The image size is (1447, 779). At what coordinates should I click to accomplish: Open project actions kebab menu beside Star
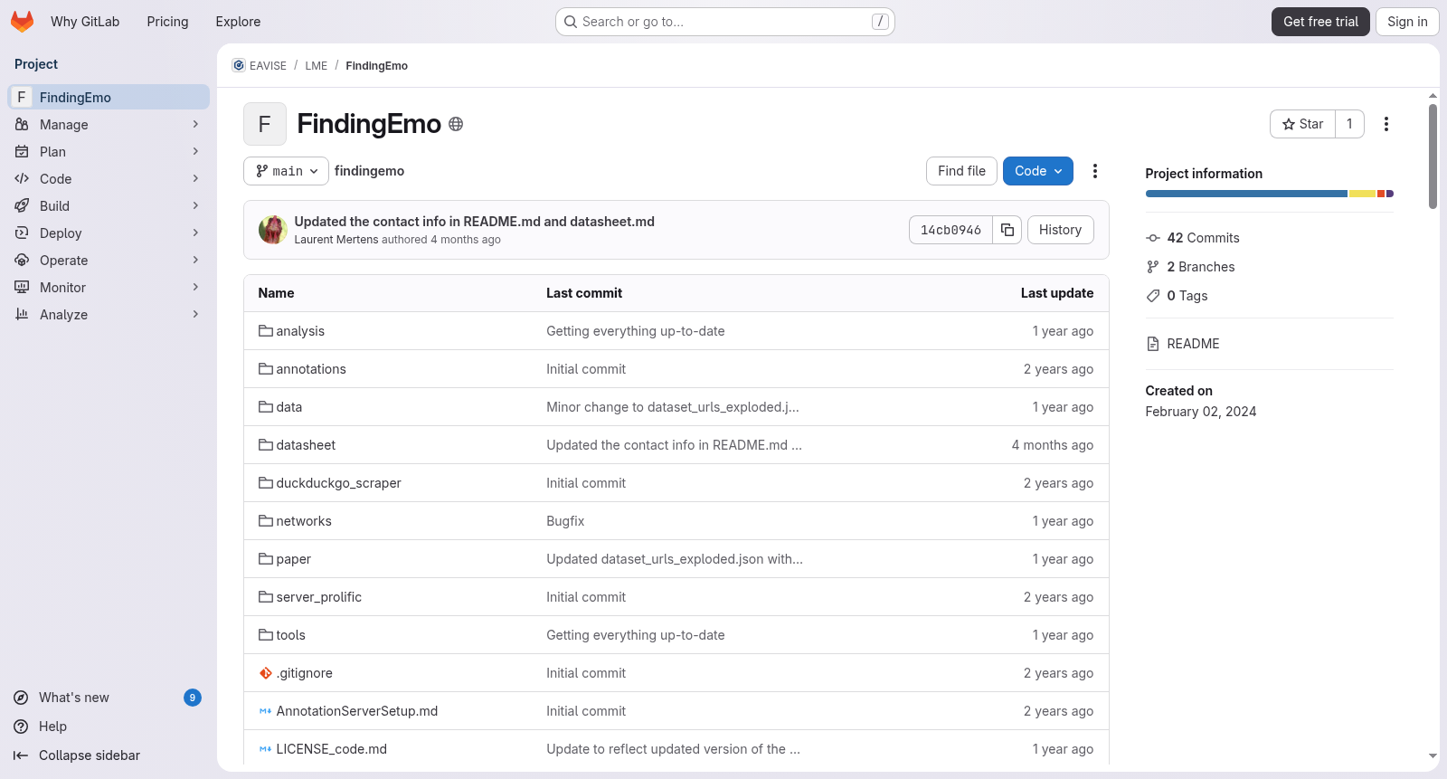point(1386,124)
